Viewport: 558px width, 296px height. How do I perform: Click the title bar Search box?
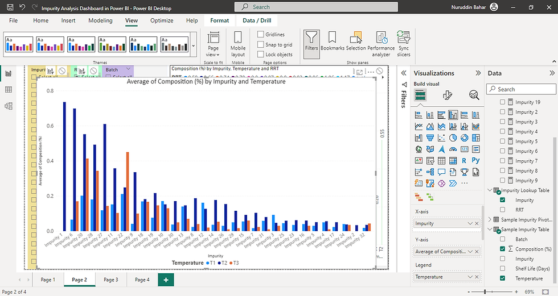point(316,7)
